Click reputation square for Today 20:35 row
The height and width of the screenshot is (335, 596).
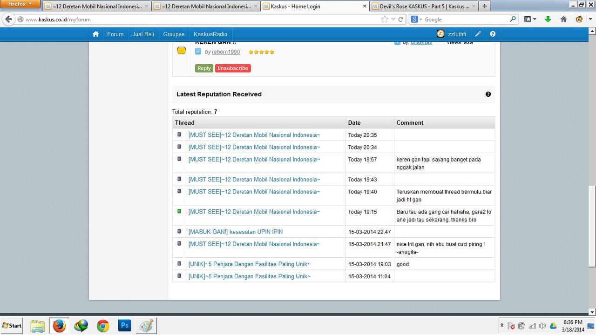tap(179, 134)
